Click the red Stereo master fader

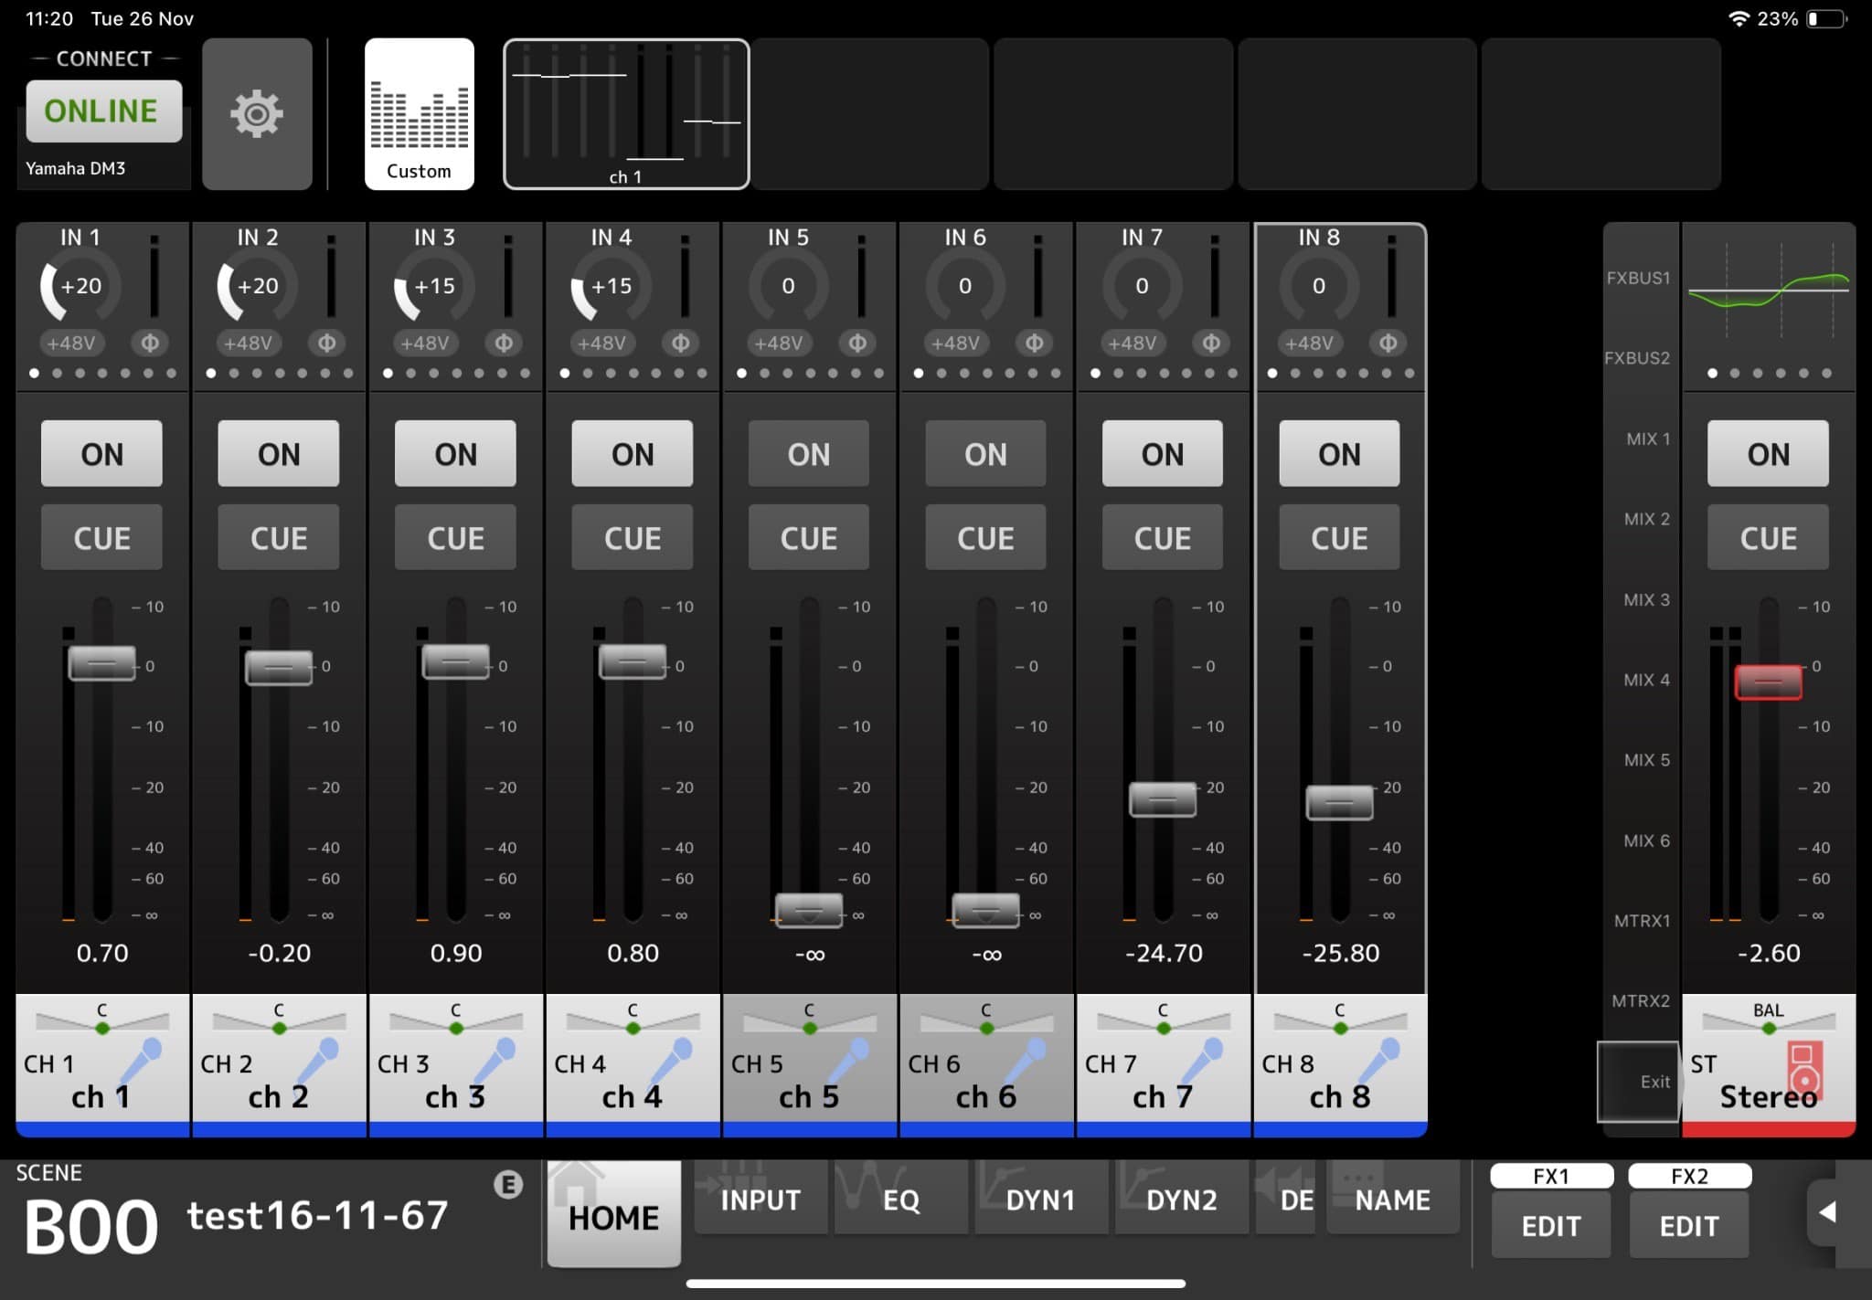pos(1768,682)
